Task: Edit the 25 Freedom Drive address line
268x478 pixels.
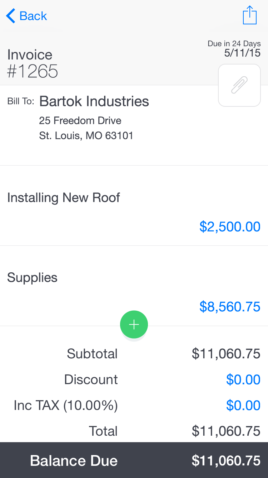Action: [x=80, y=120]
